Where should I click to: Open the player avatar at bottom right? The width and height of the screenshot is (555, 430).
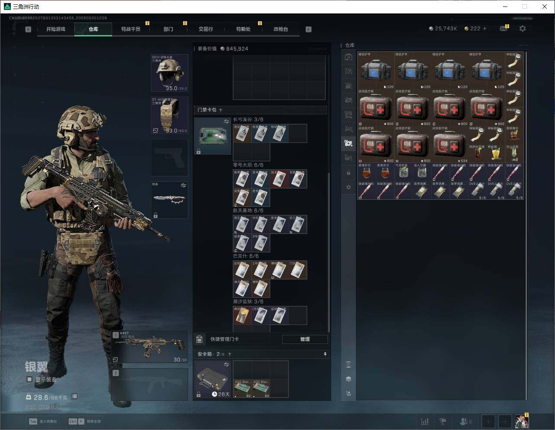point(522,421)
